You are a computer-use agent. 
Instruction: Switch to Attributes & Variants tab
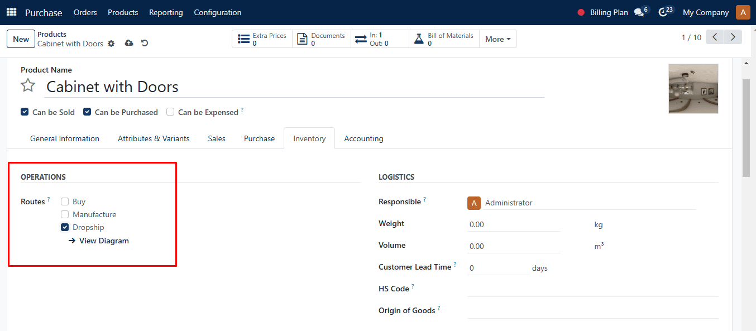[x=154, y=138]
